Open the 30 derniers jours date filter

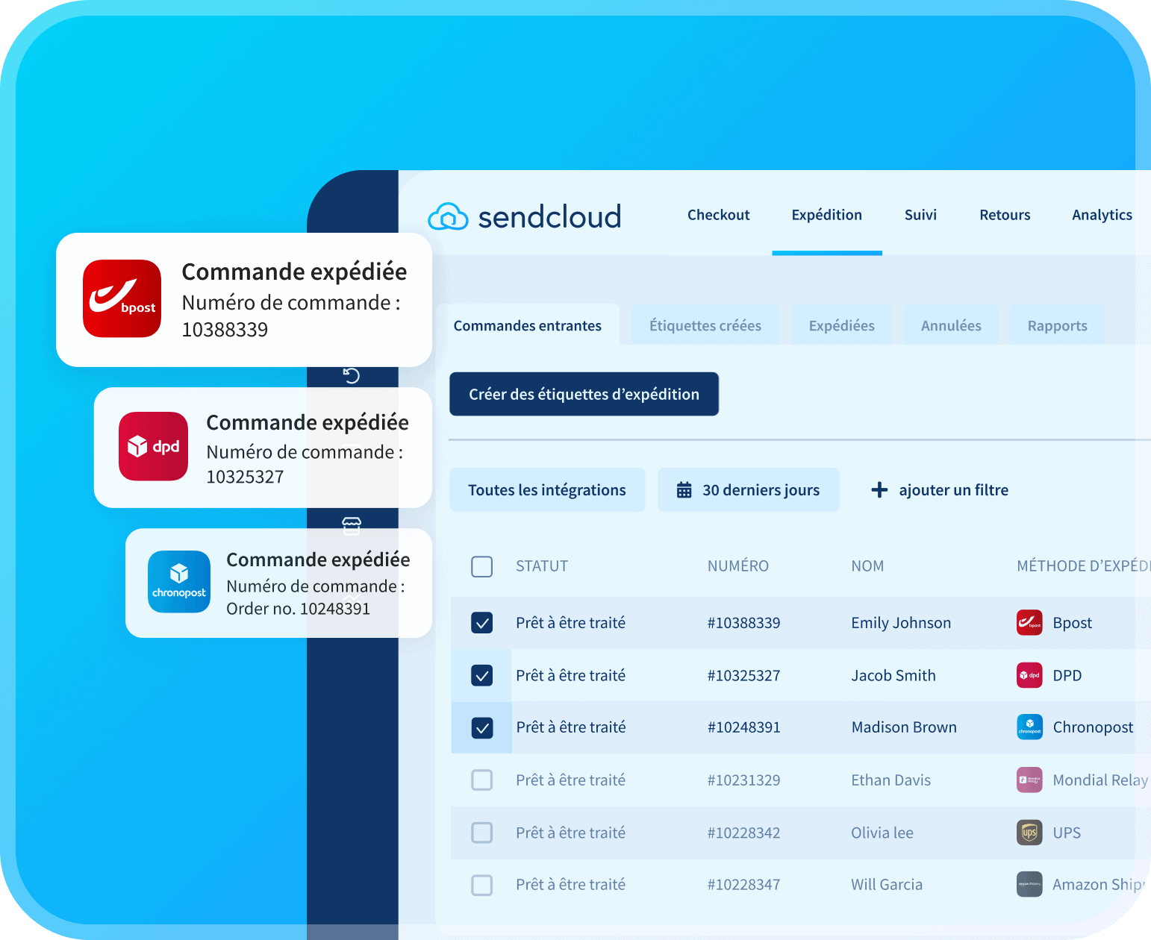pyautogui.click(x=749, y=490)
